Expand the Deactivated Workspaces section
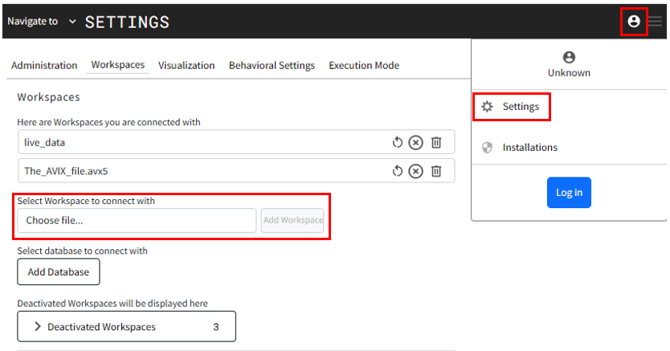This screenshot has height=351, width=670. coord(126,327)
